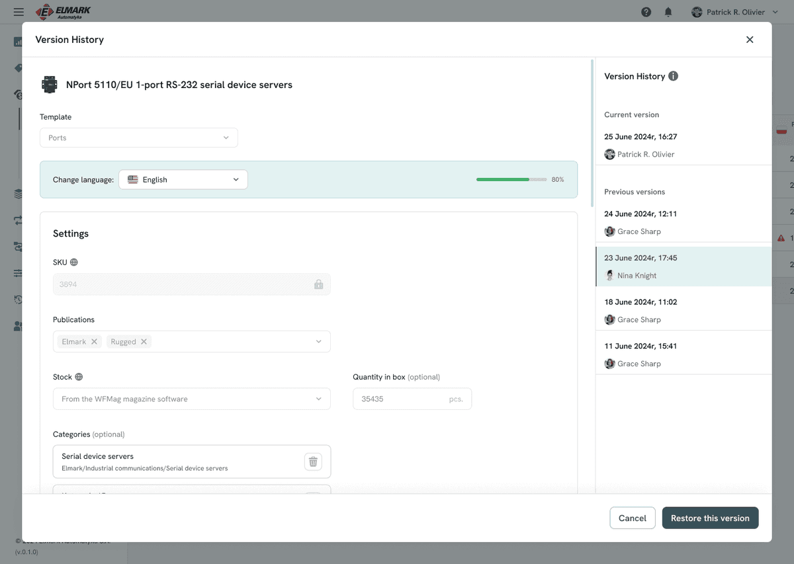Remove the Elmark publication tag
The height and width of the screenshot is (564, 794).
pyautogui.click(x=95, y=341)
